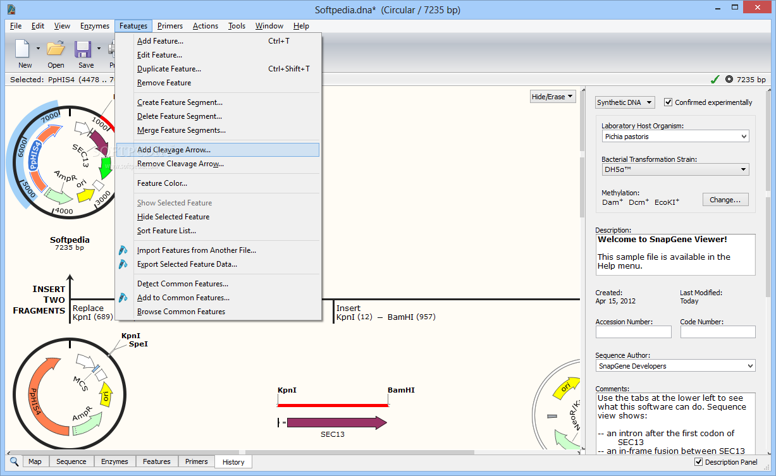Toggle the Confirmed experimentally checkbox
776x476 pixels.
tap(668, 102)
